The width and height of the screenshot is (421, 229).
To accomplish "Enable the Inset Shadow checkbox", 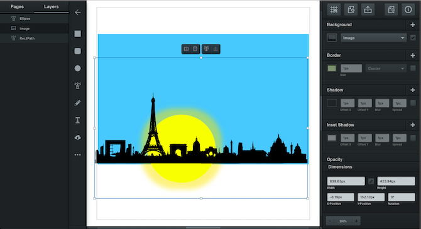I will click(x=413, y=137).
